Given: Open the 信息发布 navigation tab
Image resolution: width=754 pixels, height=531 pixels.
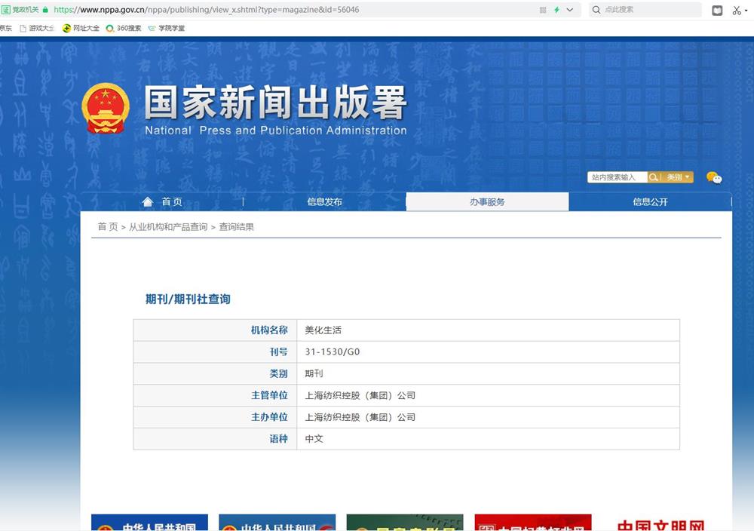Looking at the screenshot, I should pos(324,201).
